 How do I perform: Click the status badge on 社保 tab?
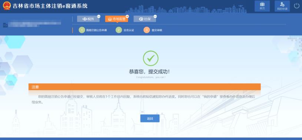click(x=155, y=17)
